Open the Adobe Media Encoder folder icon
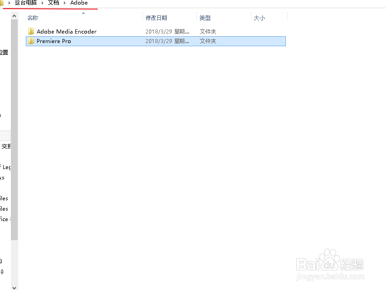 click(30, 31)
